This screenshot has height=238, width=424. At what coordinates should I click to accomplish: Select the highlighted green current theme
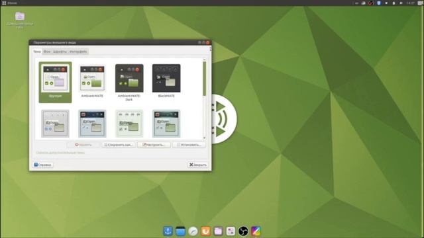point(55,82)
